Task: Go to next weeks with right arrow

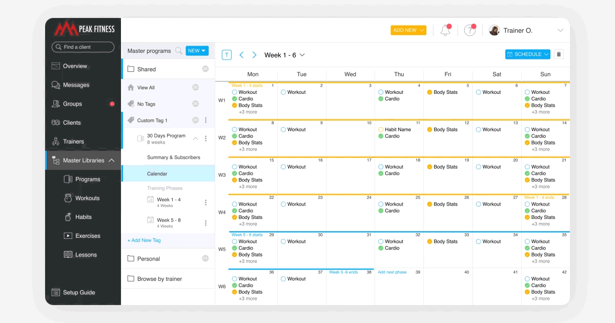Action: click(x=254, y=55)
